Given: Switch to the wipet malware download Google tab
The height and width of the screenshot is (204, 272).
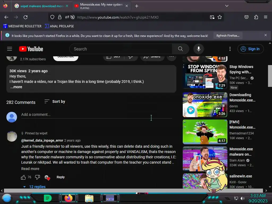Looking at the screenshot, I should click(42, 6).
